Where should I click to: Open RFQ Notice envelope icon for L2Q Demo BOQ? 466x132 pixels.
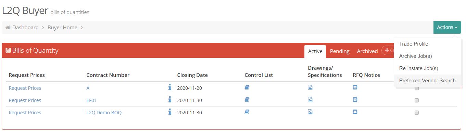pos(355,112)
